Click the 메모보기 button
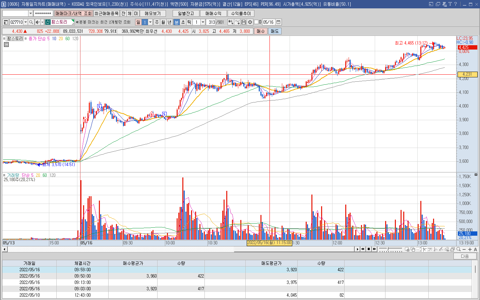This screenshot has width=480, height=300. pyautogui.click(x=153, y=13)
